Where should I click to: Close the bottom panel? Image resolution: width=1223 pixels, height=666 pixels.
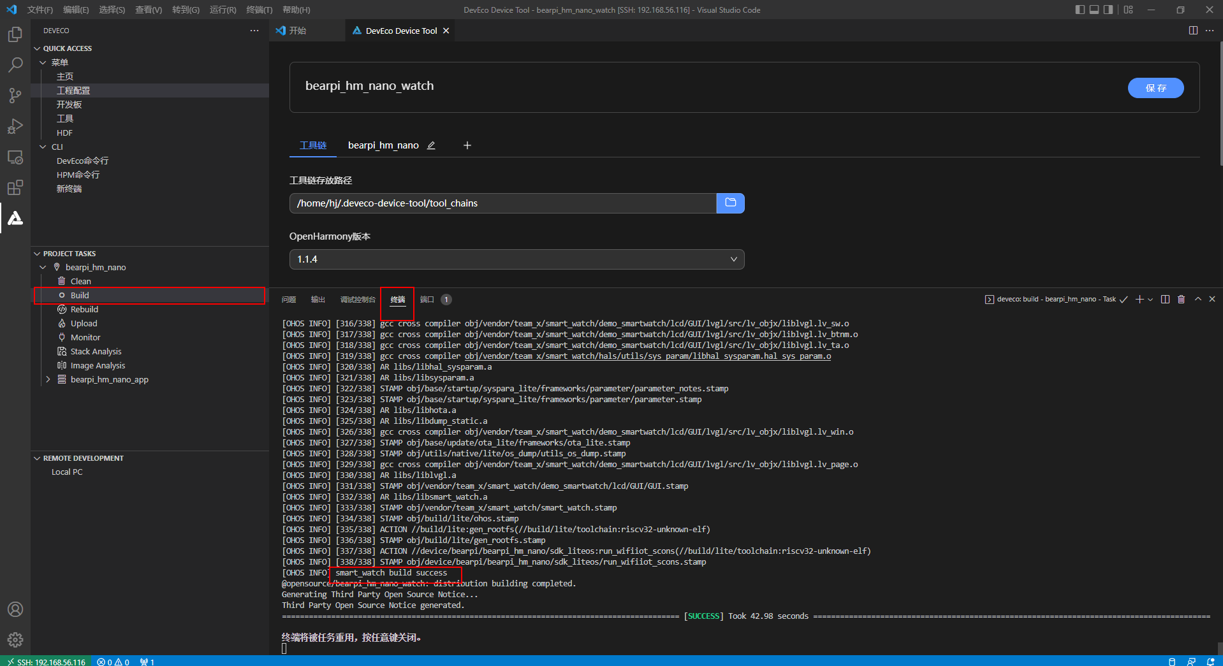tap(1212, 299)
